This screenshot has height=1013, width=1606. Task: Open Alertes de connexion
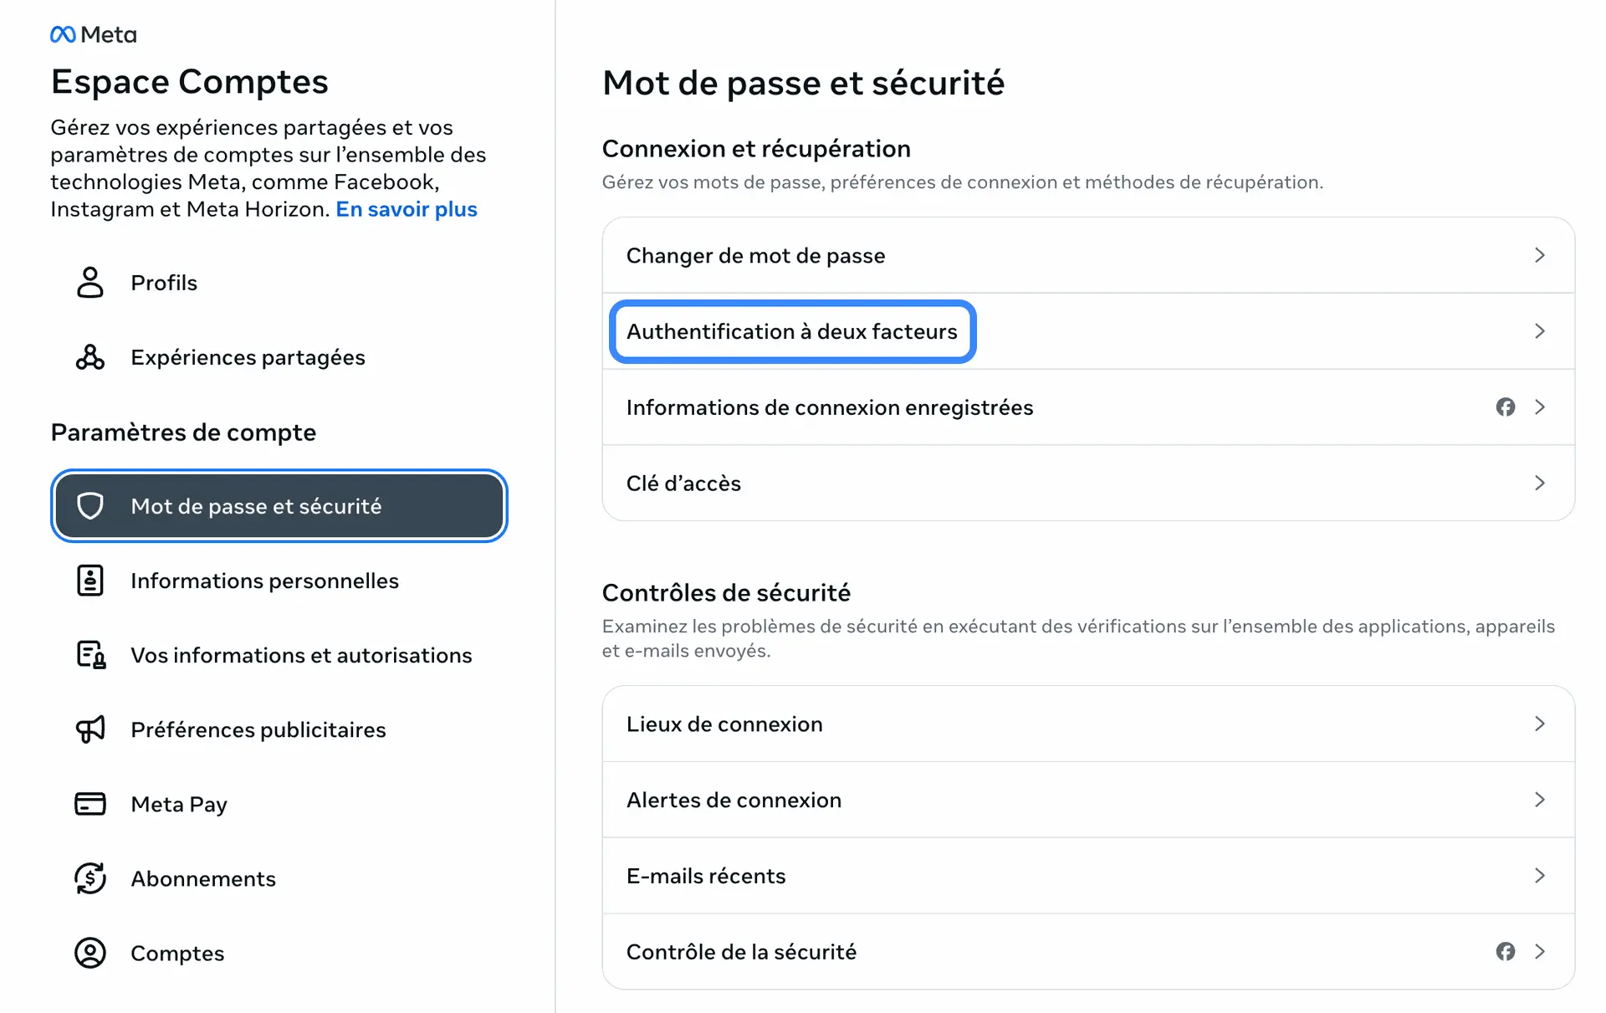coord(734,800)
